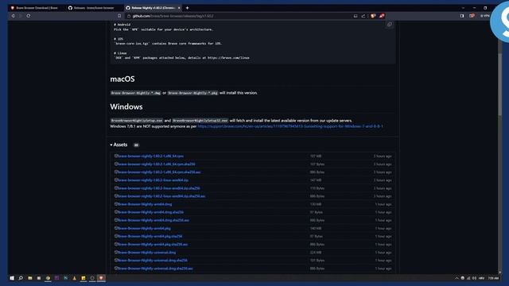Screen dimensions: 509x286
Task: Copy the code block with copy icon
Action: click(389, 25)
